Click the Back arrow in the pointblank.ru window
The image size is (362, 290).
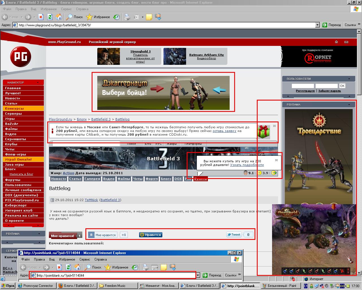pyautogui.click(x=23, y=267)
